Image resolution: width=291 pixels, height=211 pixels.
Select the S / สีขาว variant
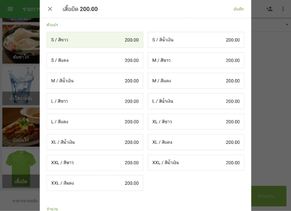pyautogui.click(x=95, y=40)
